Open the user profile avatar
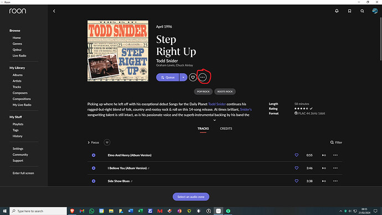382x215 pixels. click(x=375, y=11)
